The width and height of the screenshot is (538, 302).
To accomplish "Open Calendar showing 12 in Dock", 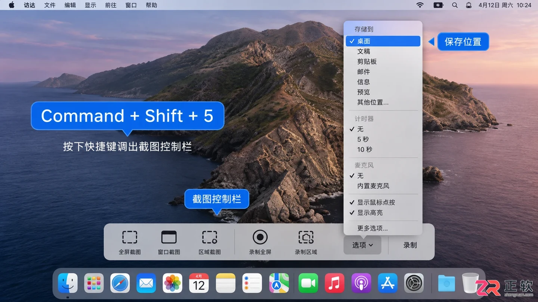I will click(199, 283).
